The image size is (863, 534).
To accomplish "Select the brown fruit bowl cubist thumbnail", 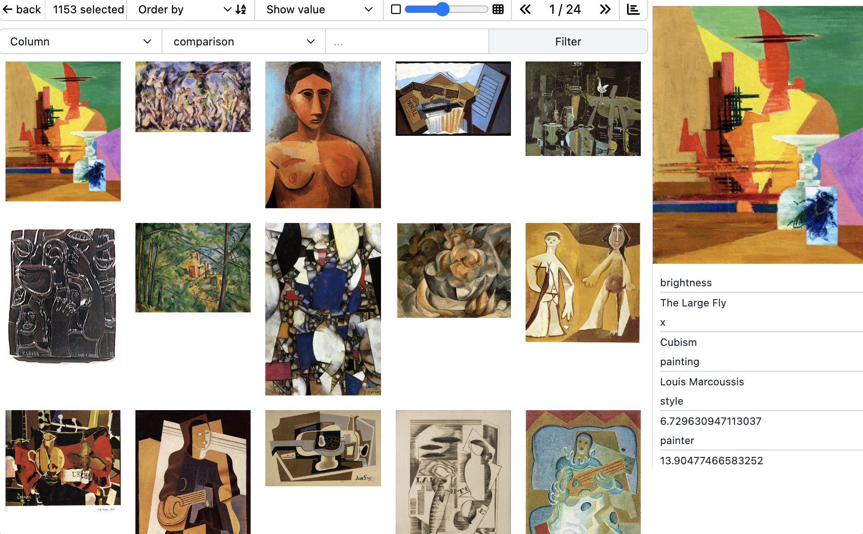I will tap(454, 270).
